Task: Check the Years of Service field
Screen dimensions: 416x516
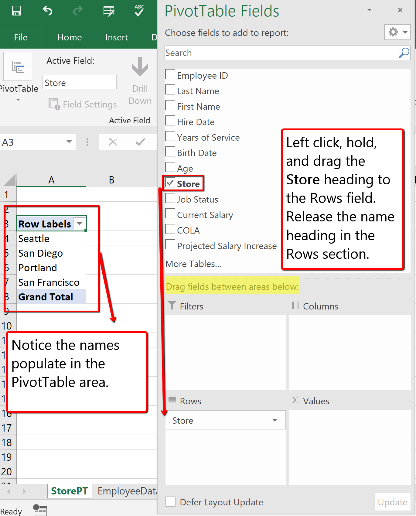Action: [x=170, y=136]
